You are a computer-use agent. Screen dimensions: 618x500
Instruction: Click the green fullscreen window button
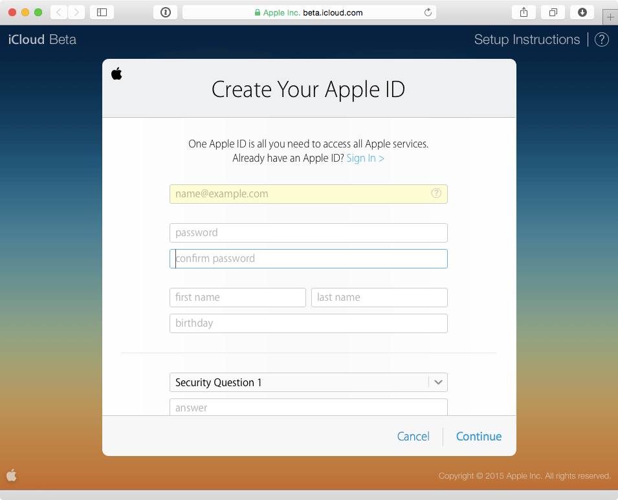[x=38, y=12]
